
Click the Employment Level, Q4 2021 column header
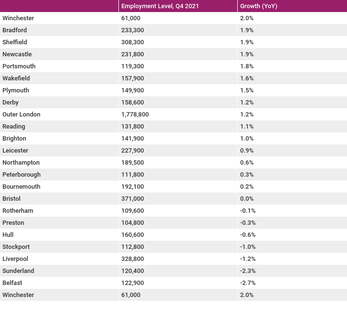click(160, 6)
